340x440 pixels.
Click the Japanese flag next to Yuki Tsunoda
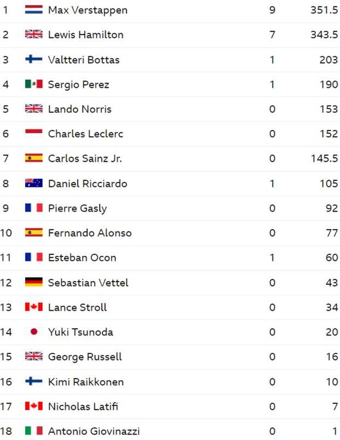(34, 332)
